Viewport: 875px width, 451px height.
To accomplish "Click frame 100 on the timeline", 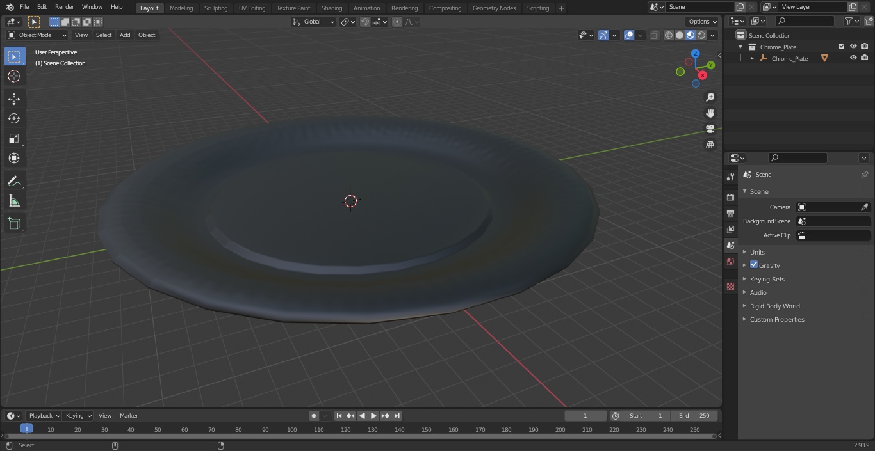I will (x=292, y=430).
